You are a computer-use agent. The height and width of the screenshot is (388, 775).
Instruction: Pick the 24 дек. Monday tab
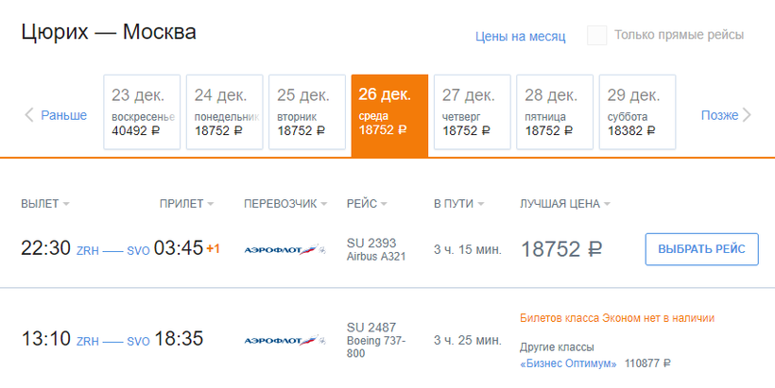(224, 111)
